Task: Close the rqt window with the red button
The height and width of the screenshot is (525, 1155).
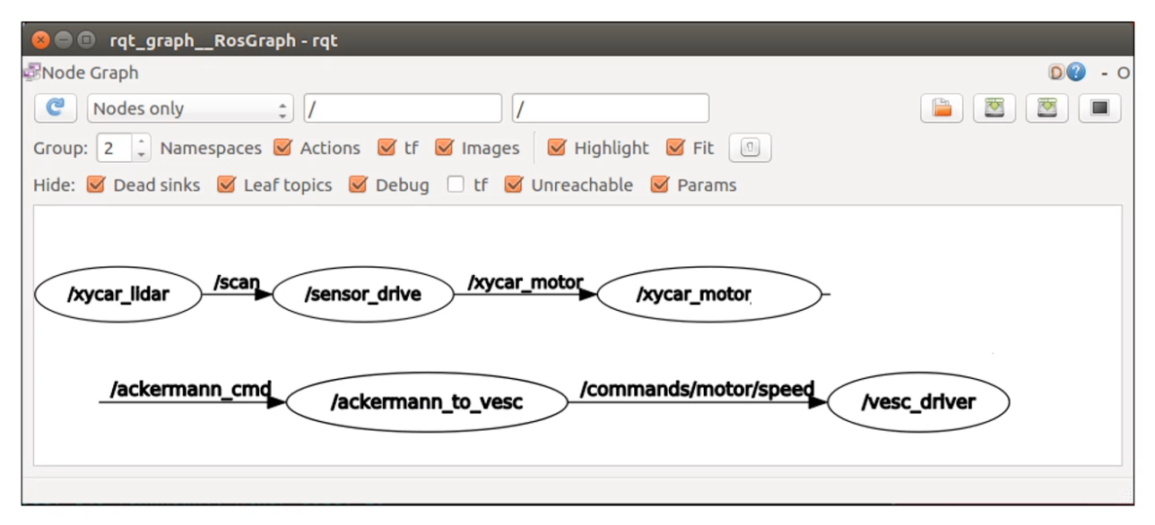Action: coord(40,40)
